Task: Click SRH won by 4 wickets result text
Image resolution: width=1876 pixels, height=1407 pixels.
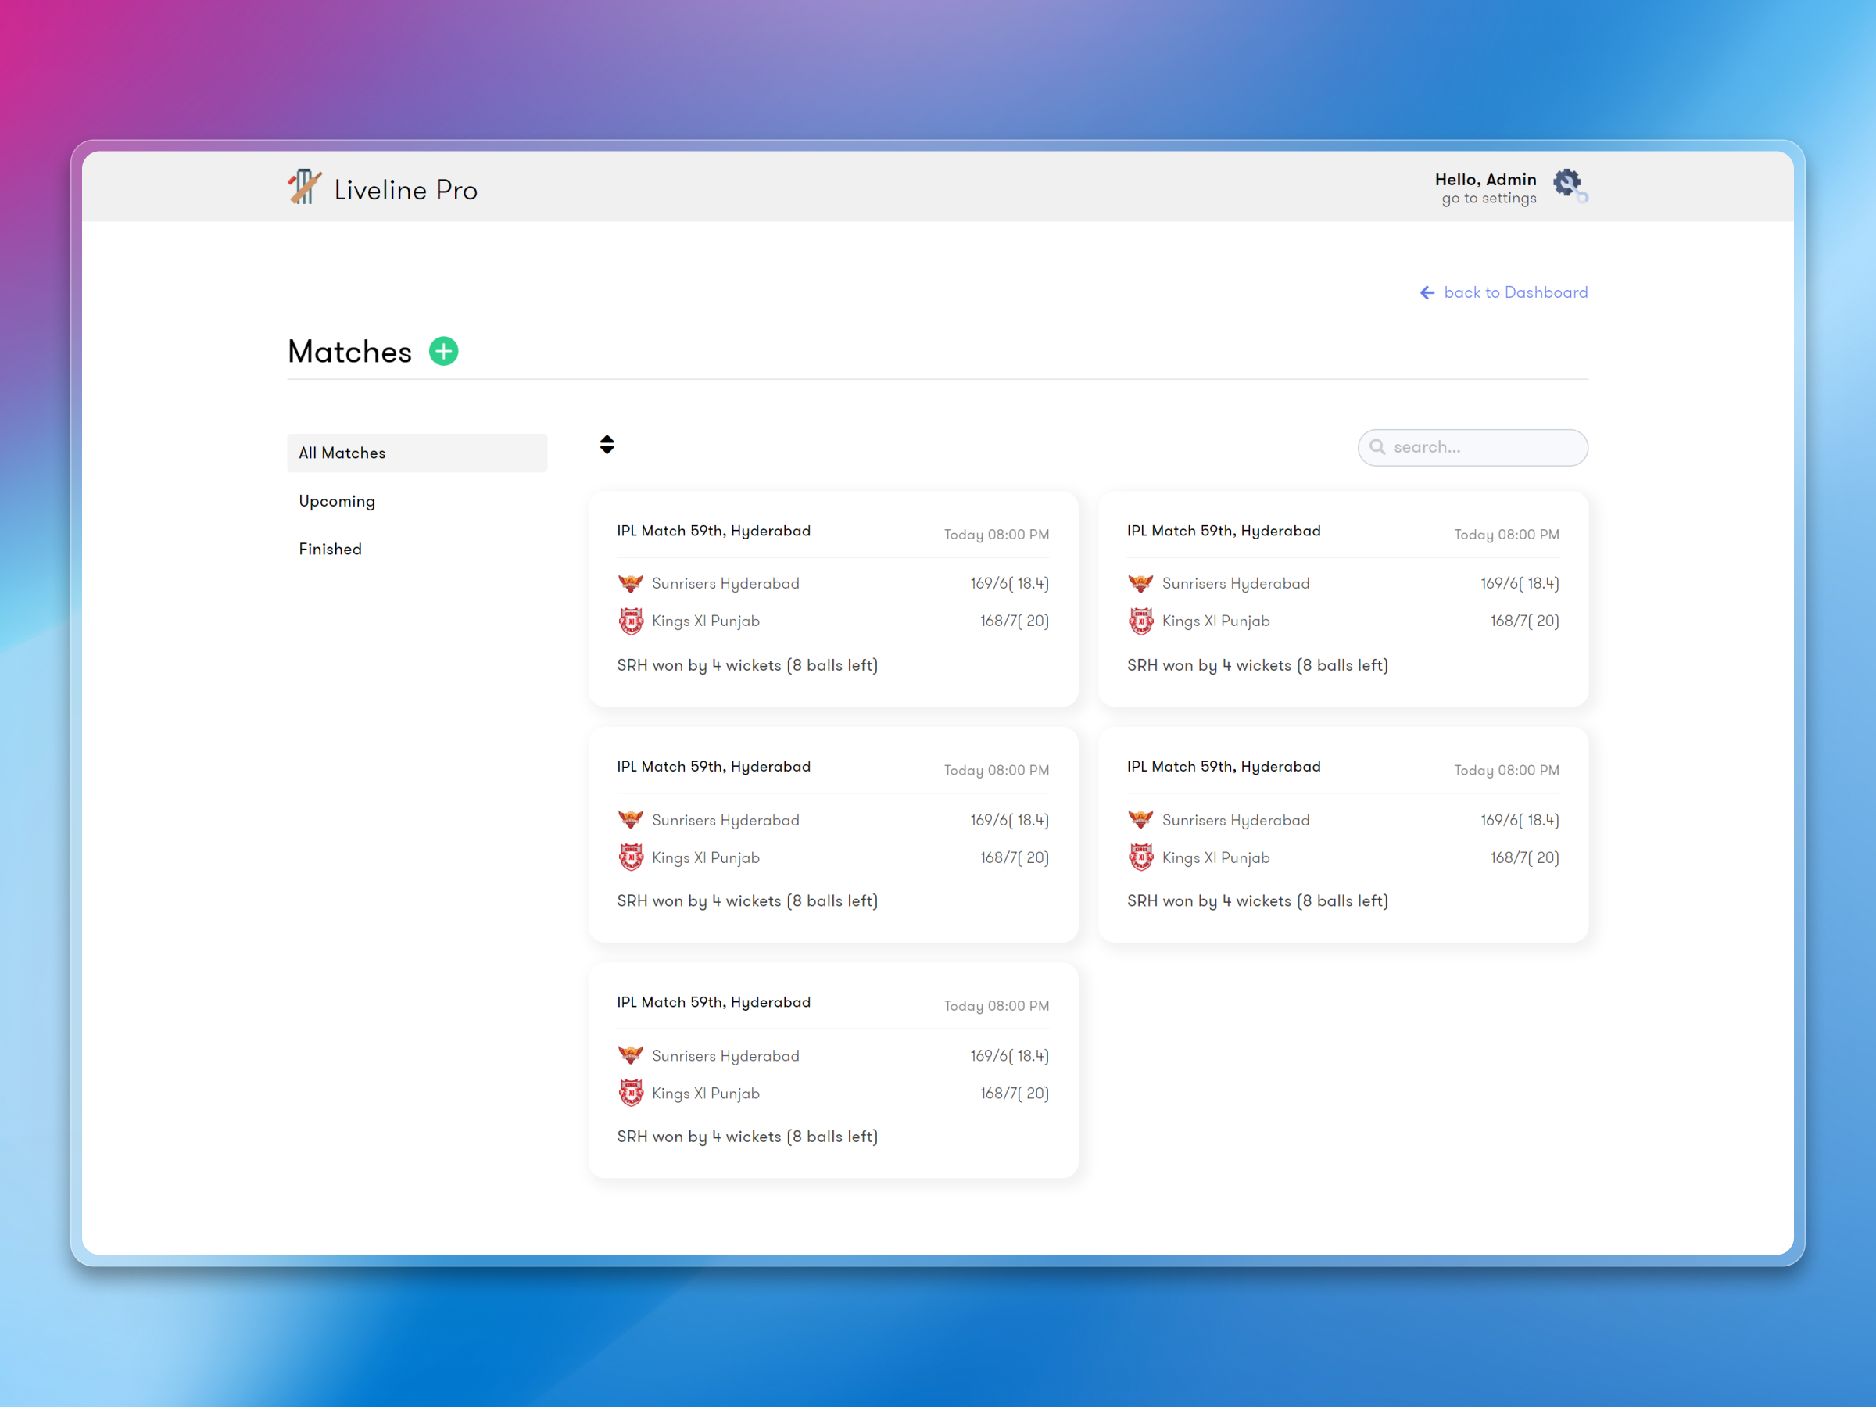Action: [x=747, y=665]
